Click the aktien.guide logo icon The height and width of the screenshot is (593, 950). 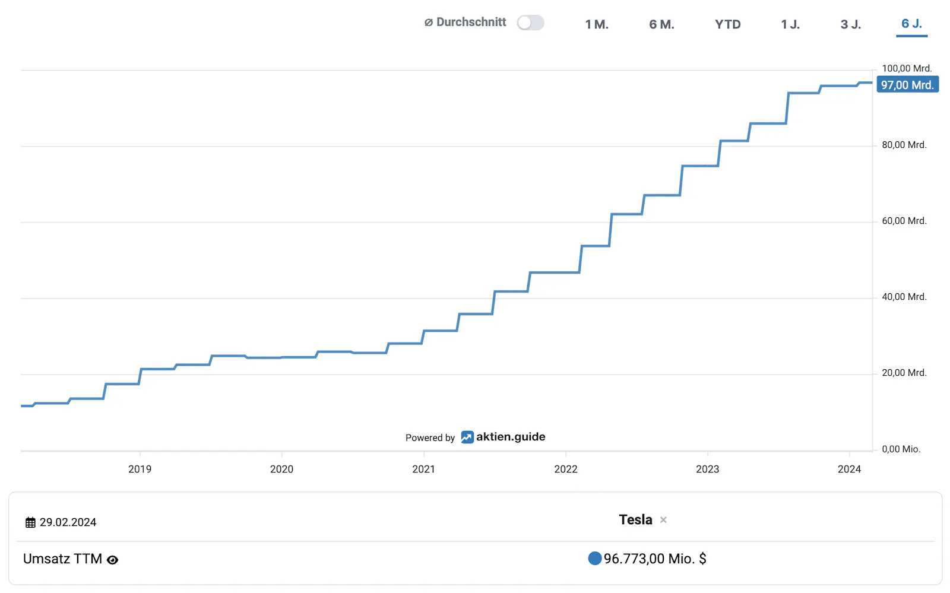point(467,437)
